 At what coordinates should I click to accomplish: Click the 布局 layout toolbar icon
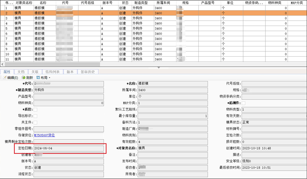[x=38, y=78]
